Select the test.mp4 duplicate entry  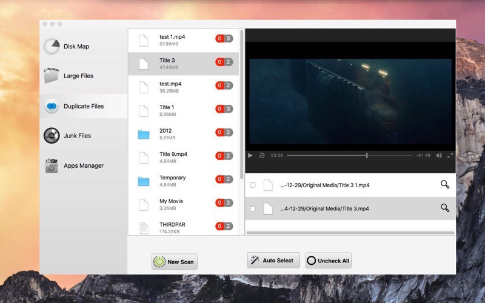pos(184,87)
